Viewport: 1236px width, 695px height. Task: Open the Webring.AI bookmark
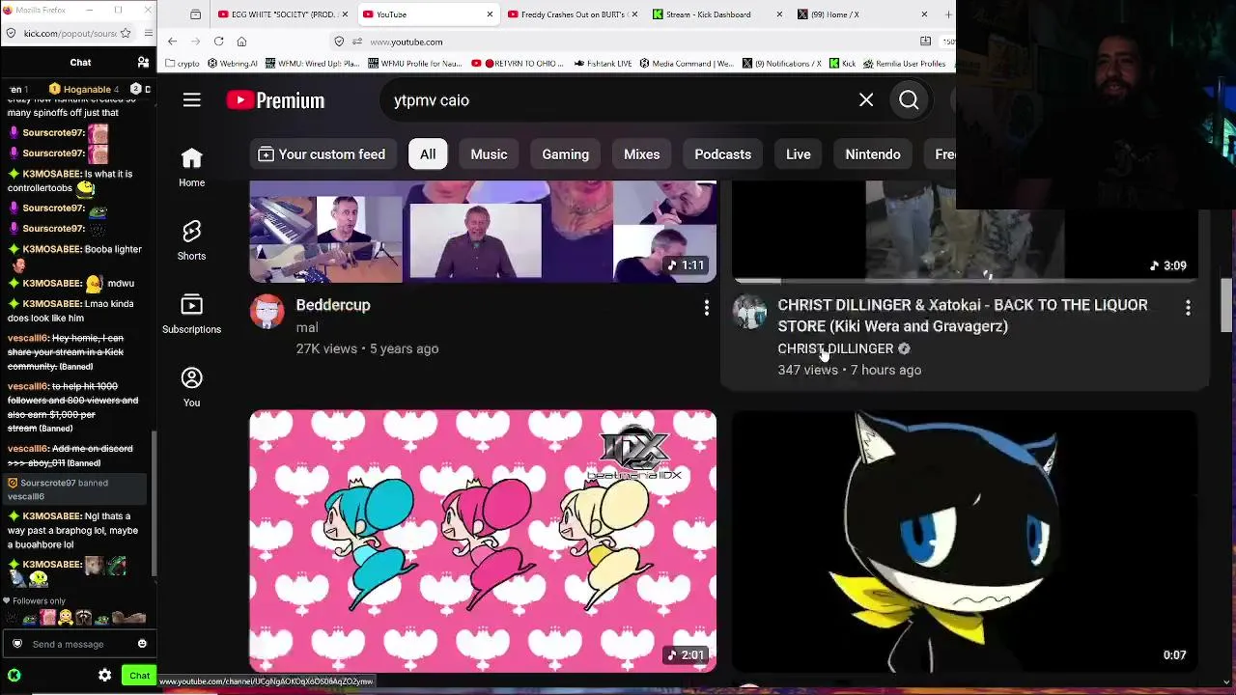click(232, 64)
